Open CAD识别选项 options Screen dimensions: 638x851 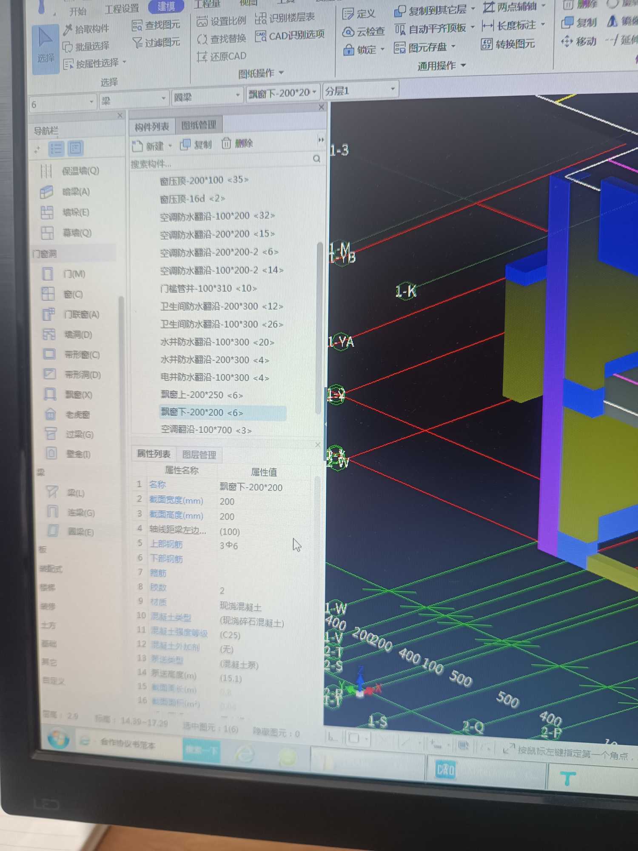290,35
